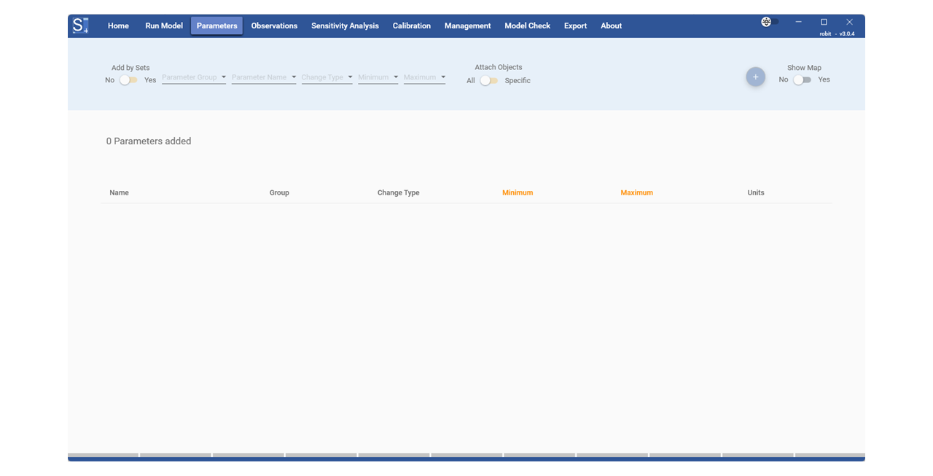Image resolution: width=933 pixels, height=476 pixels.
Task: Open the Sensitivity Analysis tab
Action: (x=345, y=26)
